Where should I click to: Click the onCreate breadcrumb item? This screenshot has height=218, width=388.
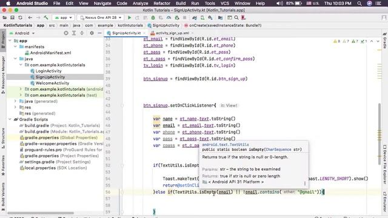pyautogui.click(x=222, y=25)
